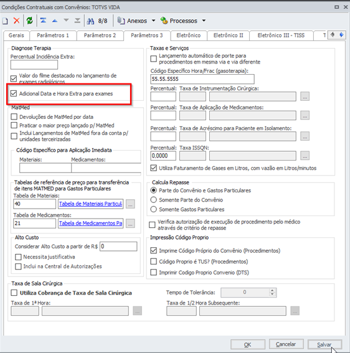Switch to the Parâmetros 2 tab

[100, 35]
